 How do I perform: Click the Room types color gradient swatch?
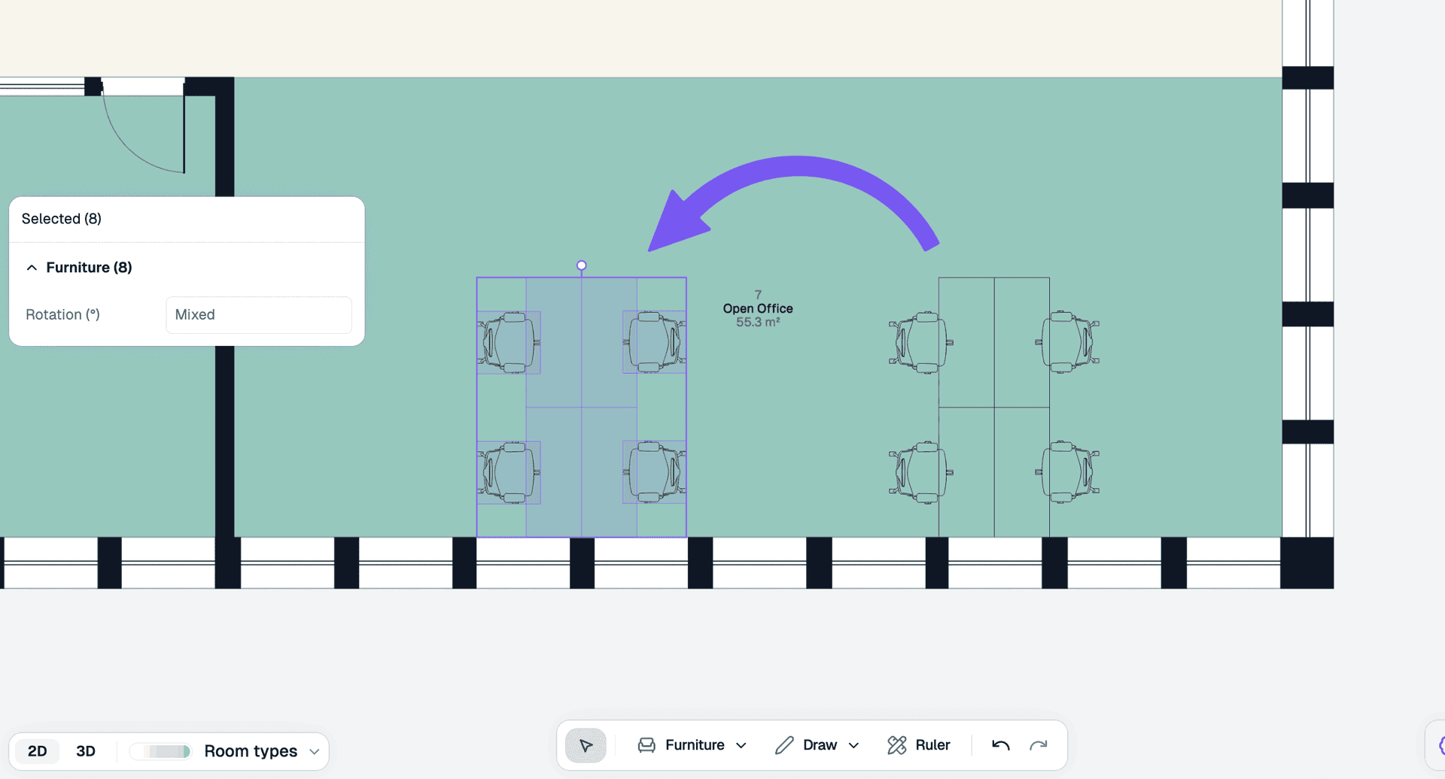pos(161,751)
